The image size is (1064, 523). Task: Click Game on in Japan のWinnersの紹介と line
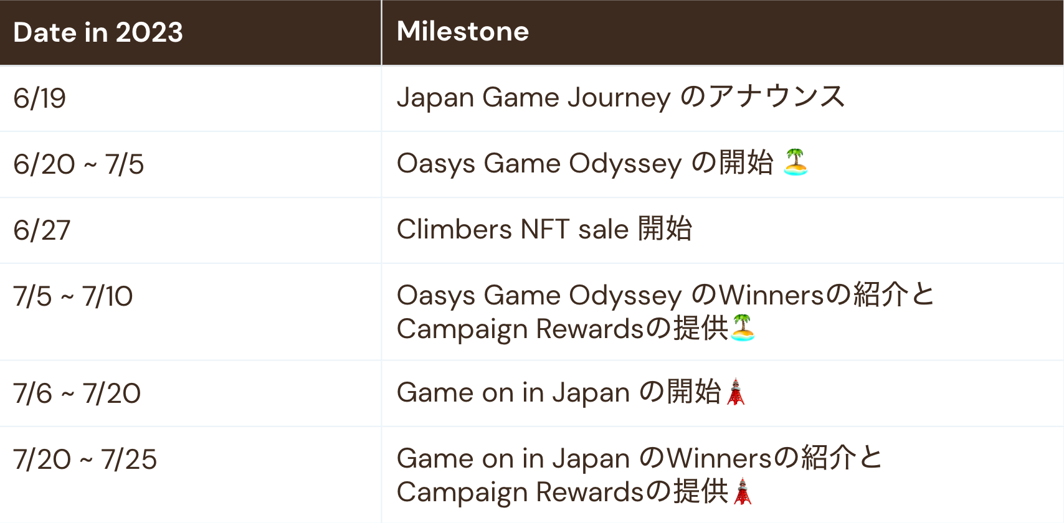click(x=639, y=458)
